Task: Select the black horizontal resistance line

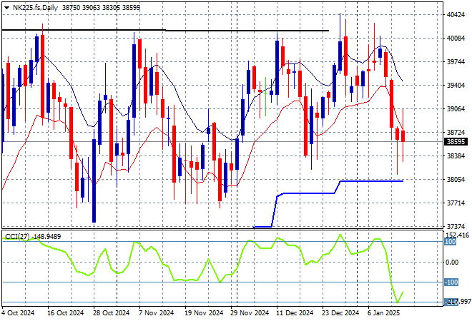Action: (x=164, y=30)
